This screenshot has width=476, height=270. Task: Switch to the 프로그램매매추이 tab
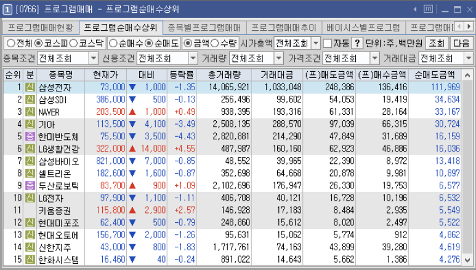coord(284,28)
